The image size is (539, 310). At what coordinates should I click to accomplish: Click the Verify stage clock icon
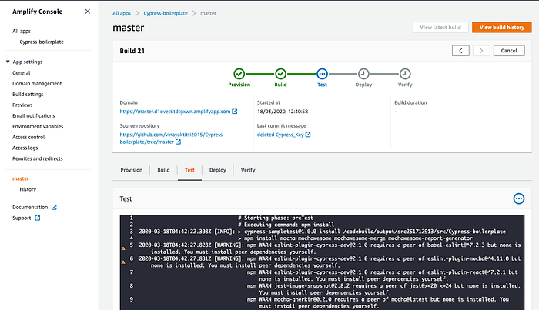tap(405, 74)
